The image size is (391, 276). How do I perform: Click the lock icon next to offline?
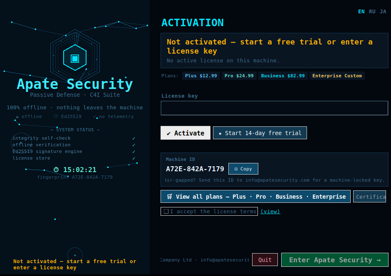pos(17,116)
